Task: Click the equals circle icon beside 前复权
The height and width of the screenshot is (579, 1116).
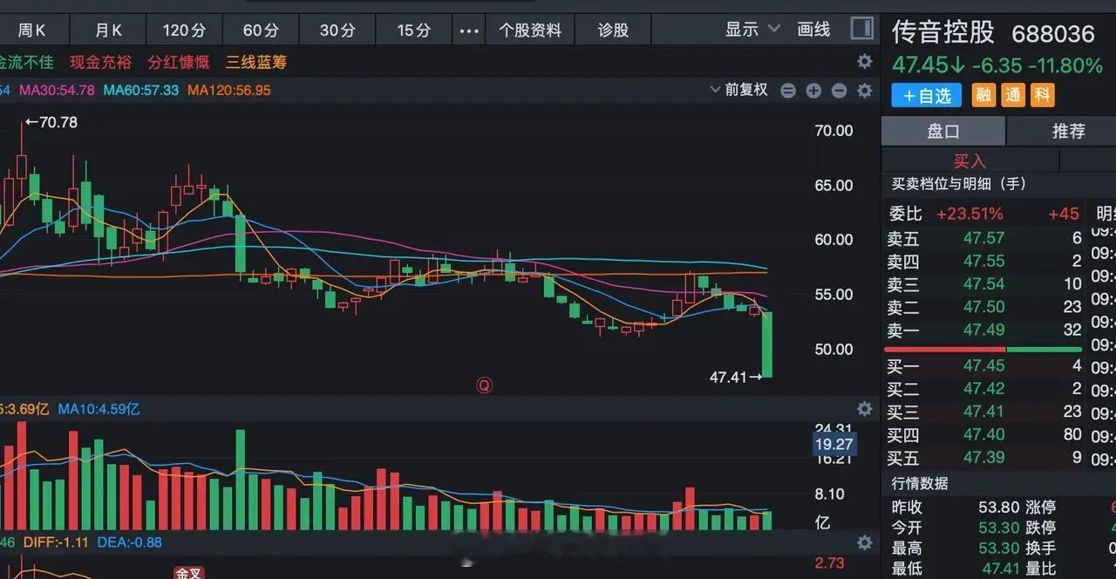Action: (788, 91)
